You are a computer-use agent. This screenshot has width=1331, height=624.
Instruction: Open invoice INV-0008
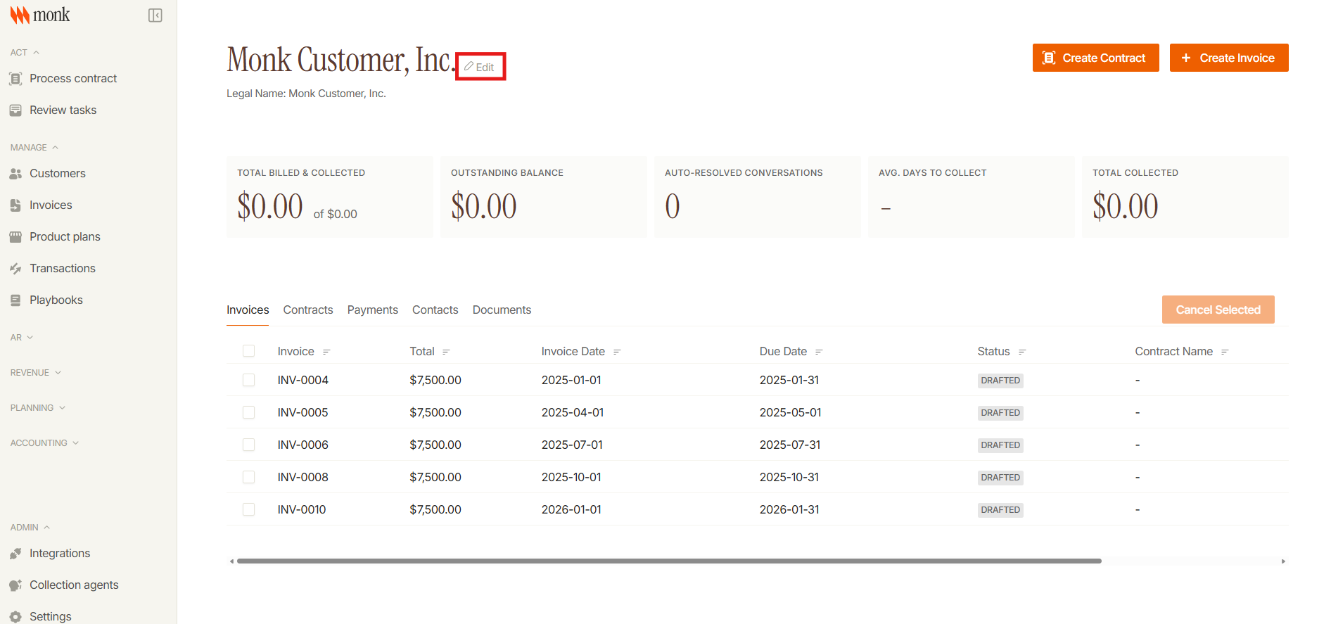pyautogui.click(x=303, y=478)
